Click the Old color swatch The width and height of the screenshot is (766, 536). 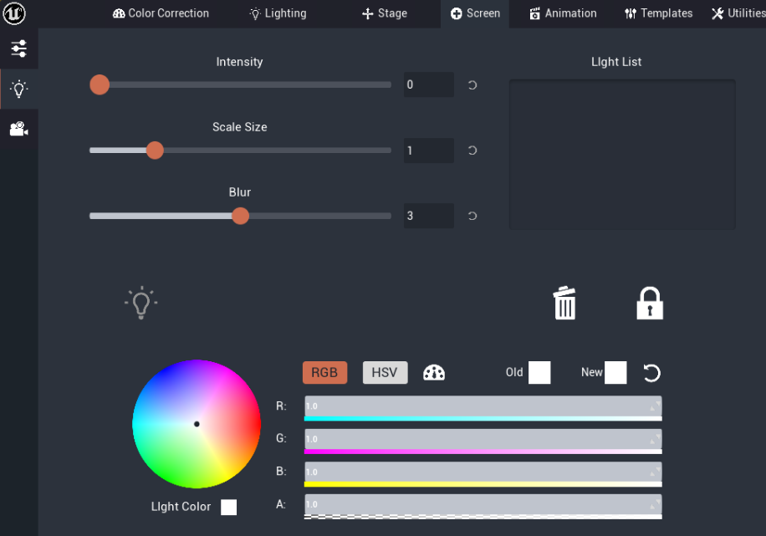tap(539, 373)
